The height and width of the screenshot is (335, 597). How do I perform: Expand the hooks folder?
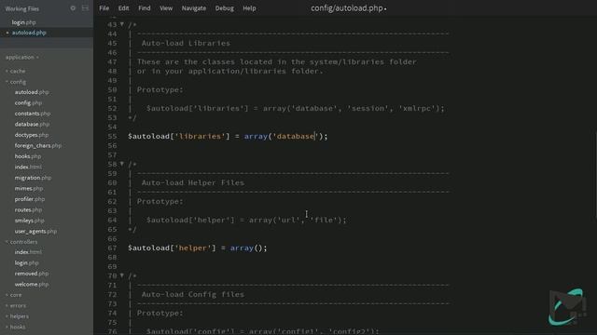16,327
